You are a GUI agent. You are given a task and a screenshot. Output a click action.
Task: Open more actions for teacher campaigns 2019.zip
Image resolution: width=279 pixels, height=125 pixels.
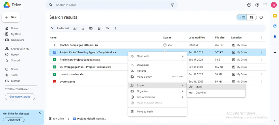click(261, 45)
